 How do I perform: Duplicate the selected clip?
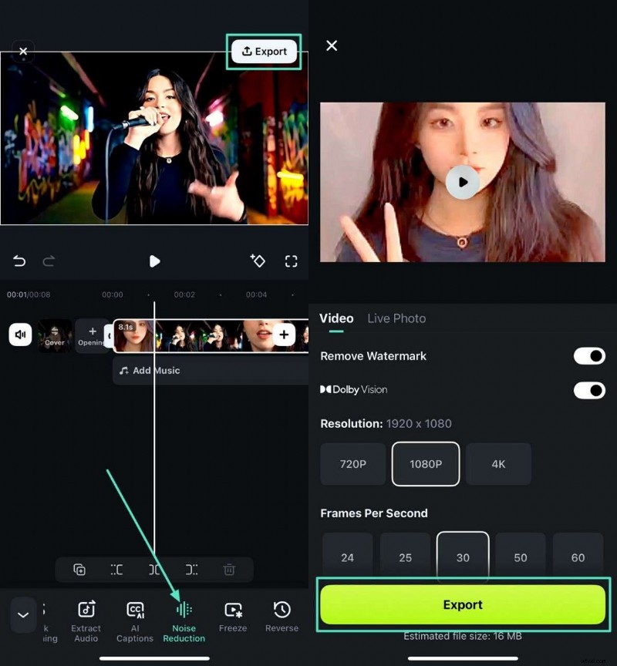pos(79,570)
